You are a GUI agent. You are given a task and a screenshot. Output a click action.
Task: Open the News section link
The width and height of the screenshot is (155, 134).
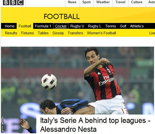72,2
